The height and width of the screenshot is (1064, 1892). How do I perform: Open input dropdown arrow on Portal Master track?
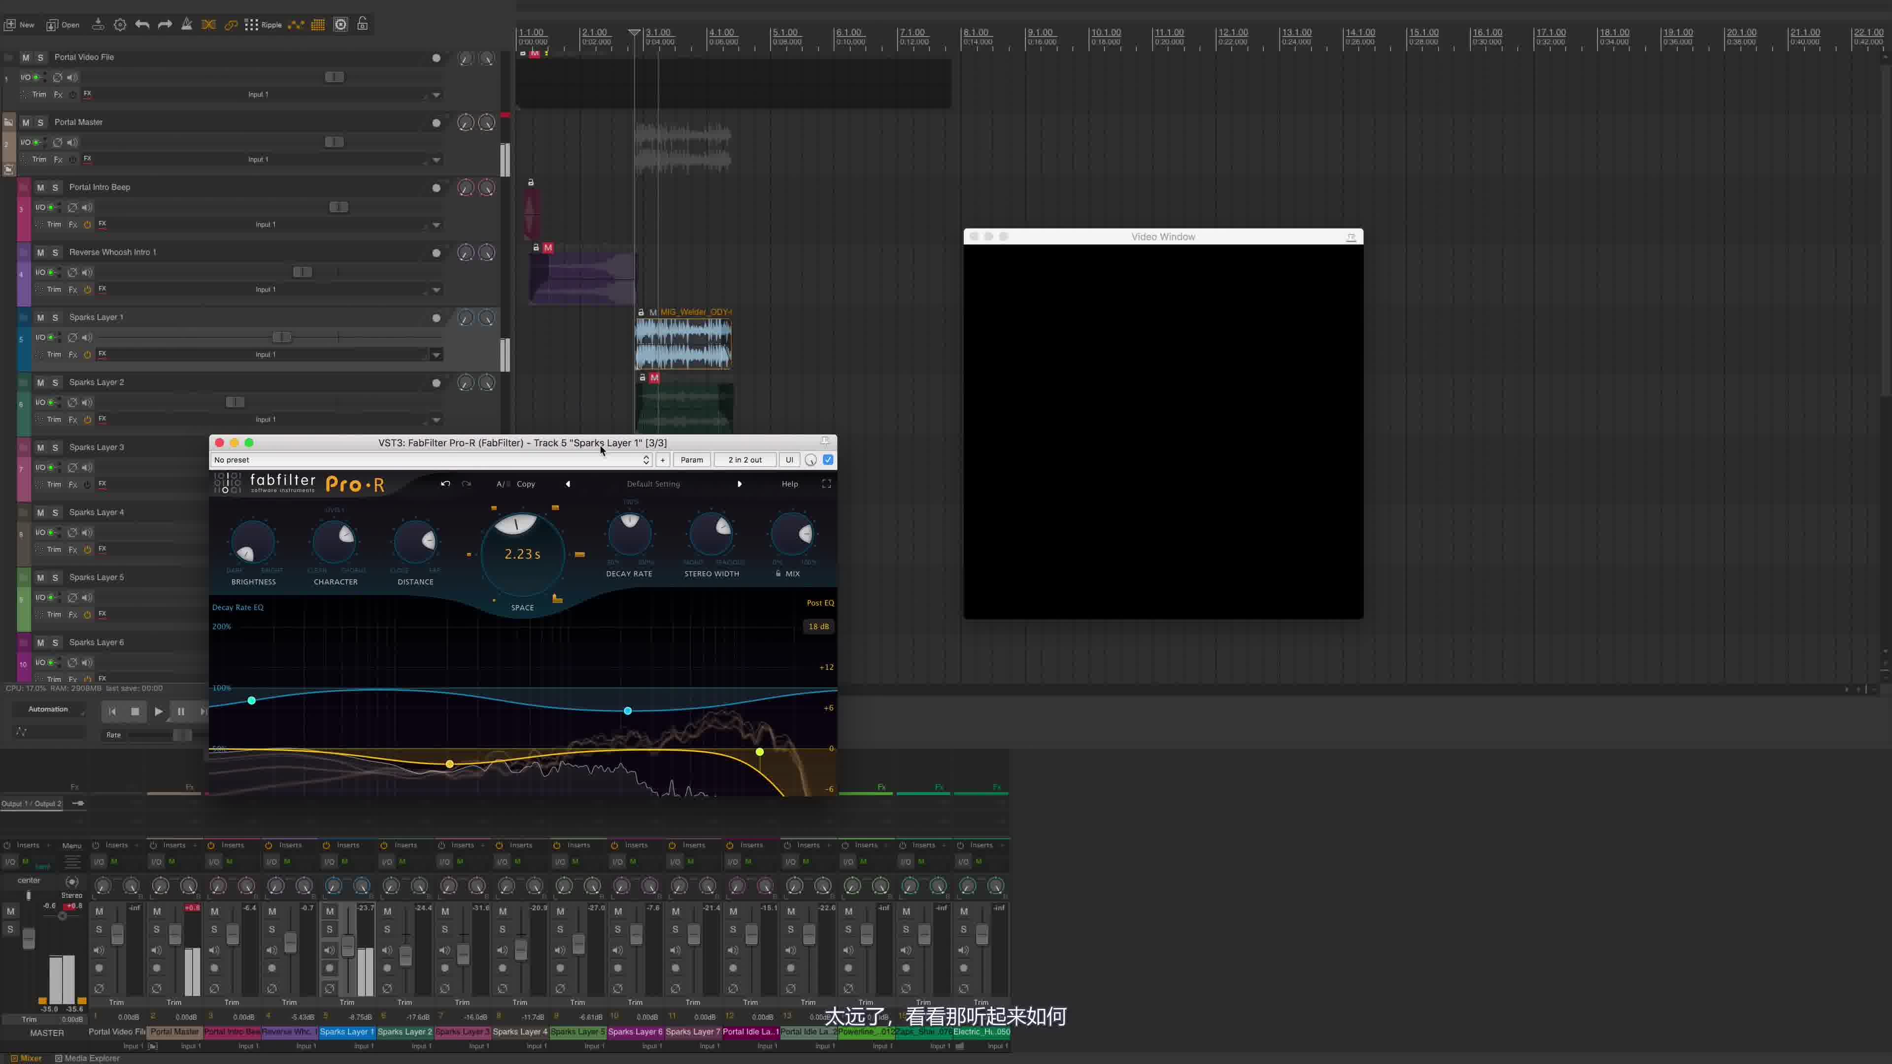point(436,159)
